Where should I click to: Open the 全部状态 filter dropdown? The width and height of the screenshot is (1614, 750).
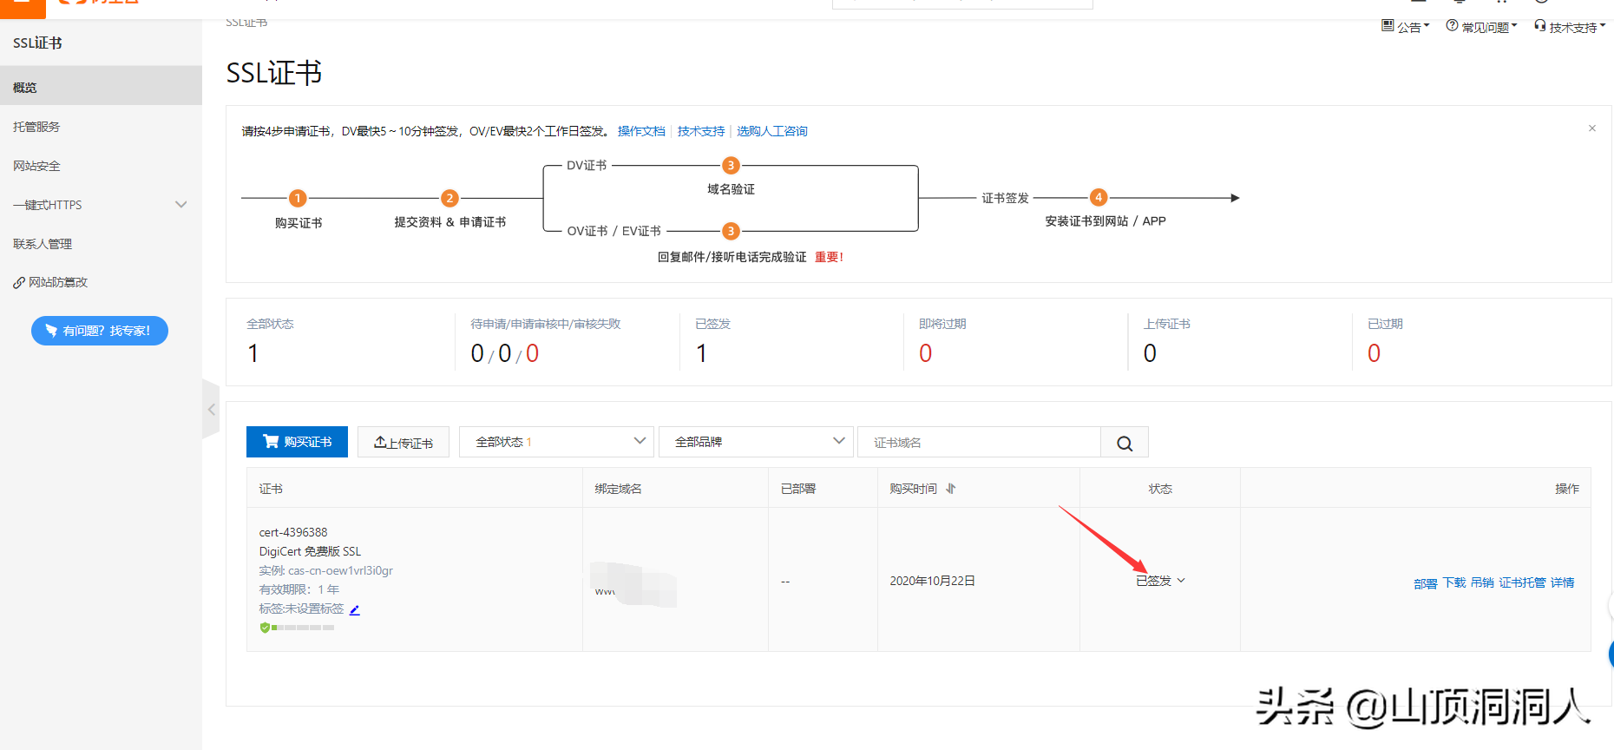pos(556,442)
